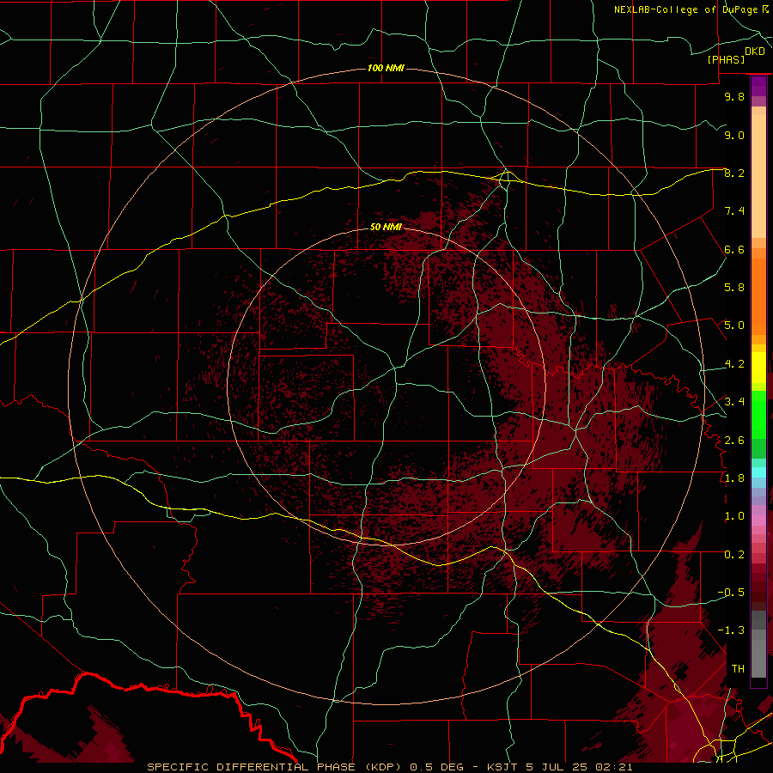Click the -1.3 value on the color scale
The image size is (773, 773).
(x=731, y=630)
